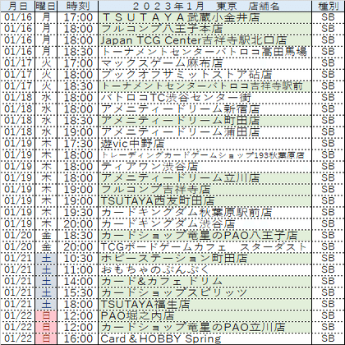Select the おもちゃのぶんぶく store cell
The height and width of the screenshot is (345, 345).
pos(205,270)
